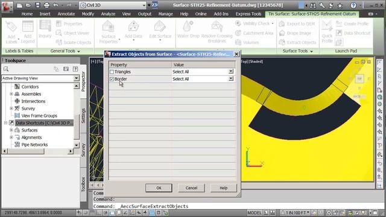Open the Home ribbon tab
386x217 pixels.
pos(27,14)
